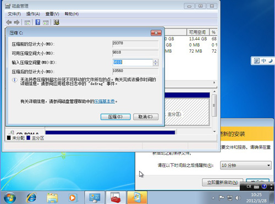Click the Forward arrow in Disk Management toolbar
The width and height of the screenshot is (275, 204).
[16, 22]
